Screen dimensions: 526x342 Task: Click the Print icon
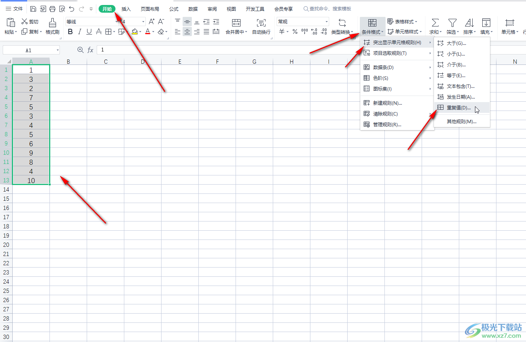click(53, 9)
